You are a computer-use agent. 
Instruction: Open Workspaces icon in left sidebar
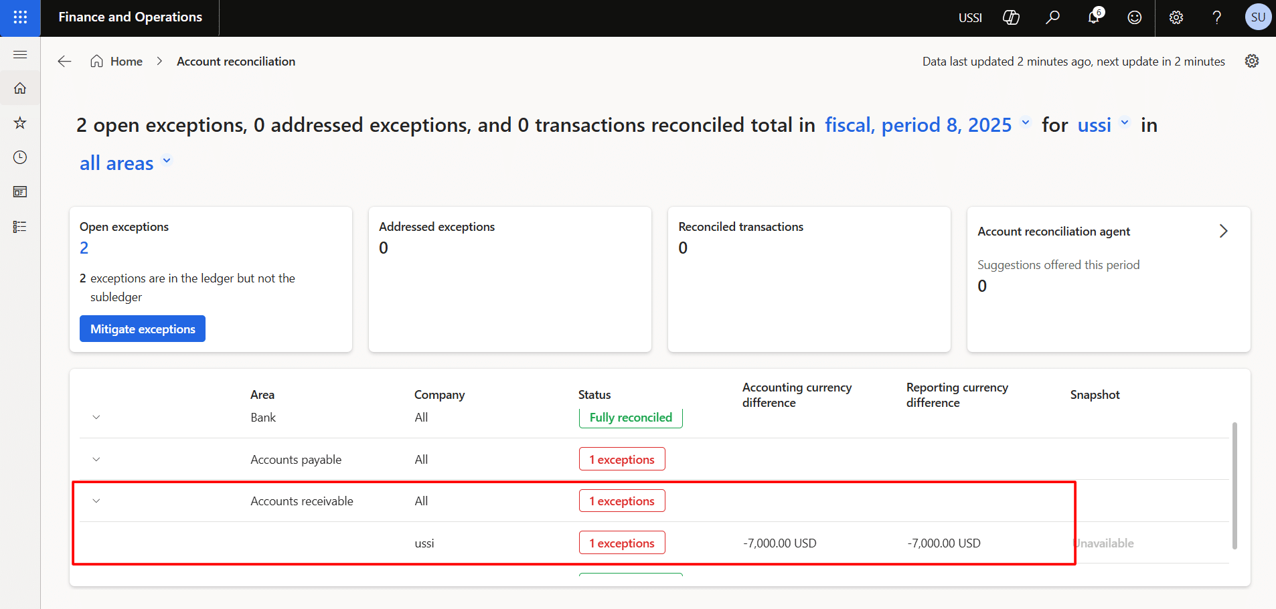(20, 192)
